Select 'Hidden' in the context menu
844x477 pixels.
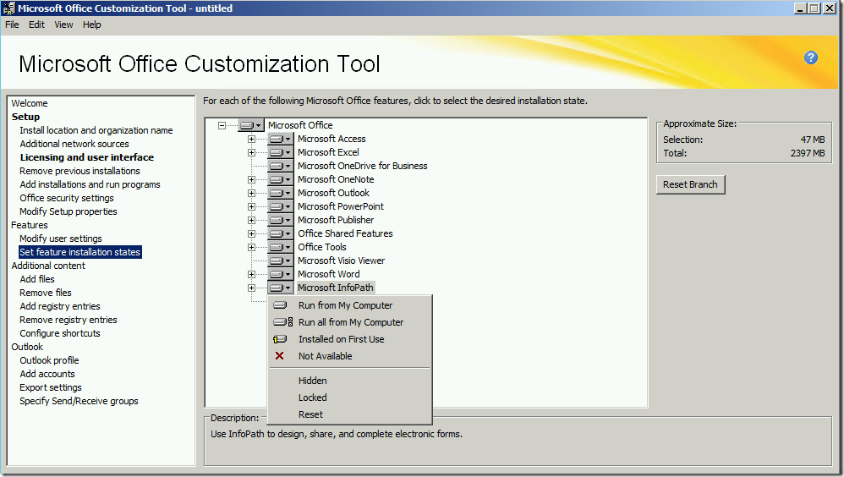pyautogui.click(x=350, y=381)
